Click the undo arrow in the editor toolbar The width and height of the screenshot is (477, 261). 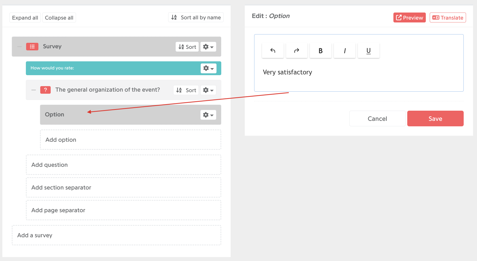(x=273, y=50)
